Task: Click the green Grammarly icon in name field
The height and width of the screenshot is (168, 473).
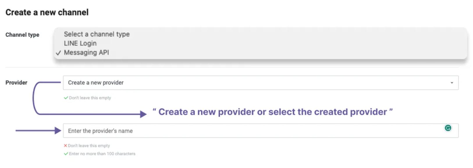Action: pyautogui.click(x=448, y=128)
